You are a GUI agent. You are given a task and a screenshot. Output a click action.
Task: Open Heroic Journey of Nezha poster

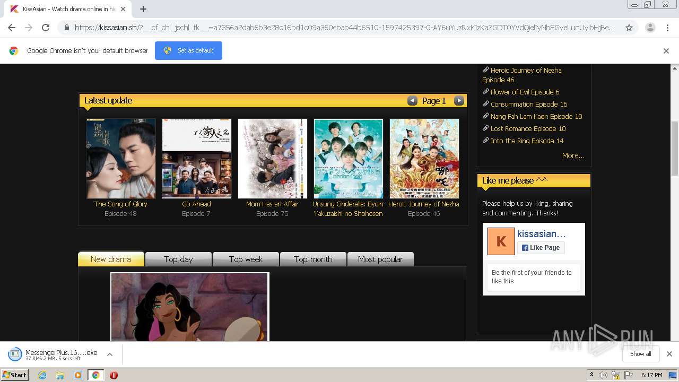pos(424,158)
